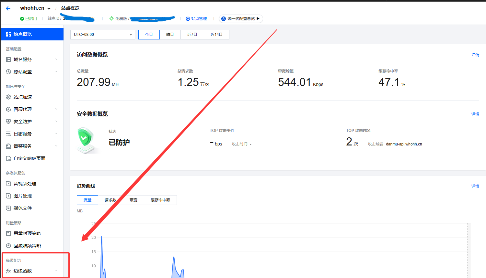The image size is (486, 278).
Task: Switch trend chart to 流量 tab
Action: click(87, 200)
